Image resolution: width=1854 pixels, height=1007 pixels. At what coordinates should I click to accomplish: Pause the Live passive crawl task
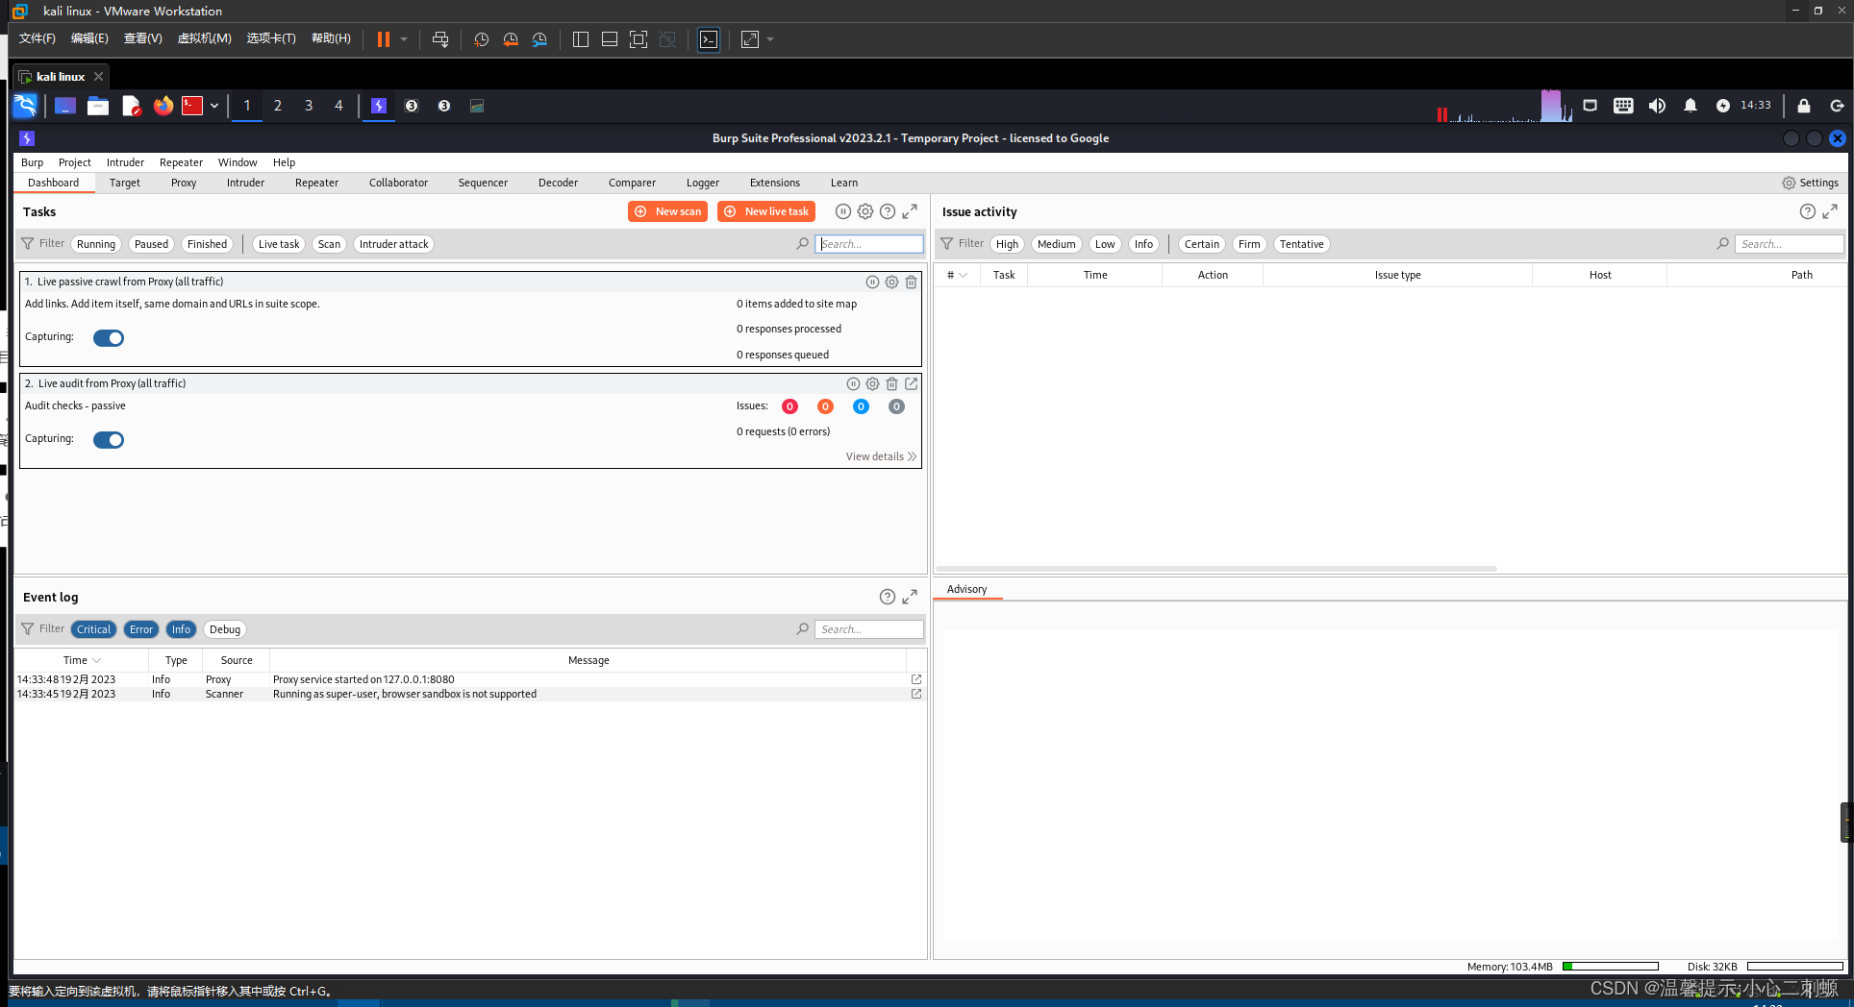[872, 282]
